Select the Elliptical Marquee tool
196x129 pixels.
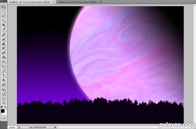pos(4,12)
